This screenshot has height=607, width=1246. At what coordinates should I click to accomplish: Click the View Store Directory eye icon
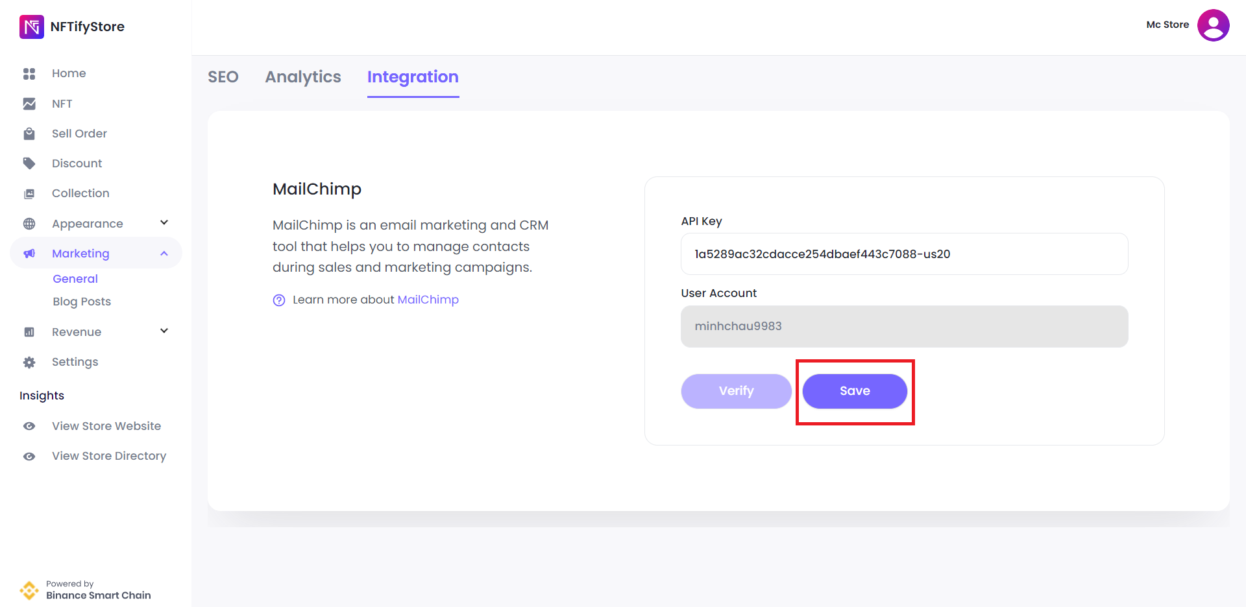[x=29, y=457]
